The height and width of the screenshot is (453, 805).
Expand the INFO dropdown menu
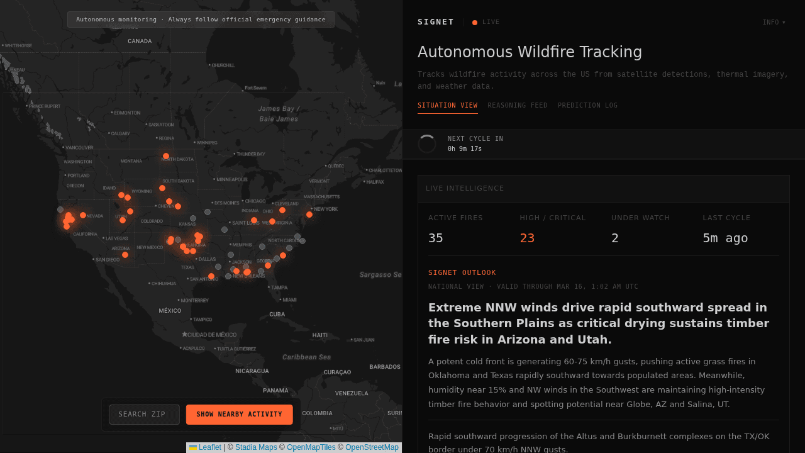point(774,23)
